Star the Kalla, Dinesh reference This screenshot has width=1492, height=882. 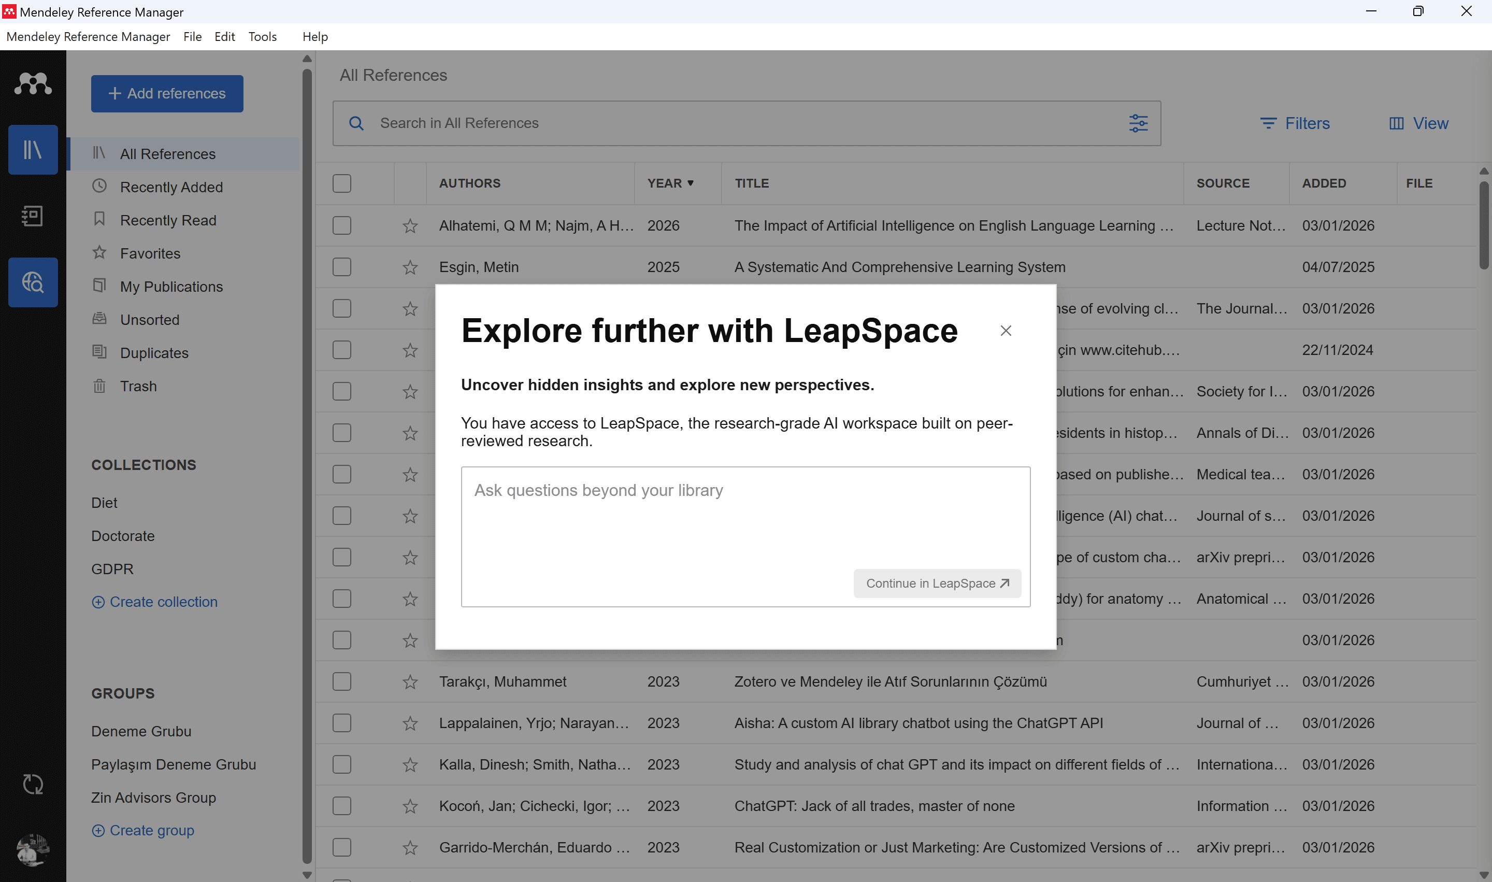click(410, 765)
